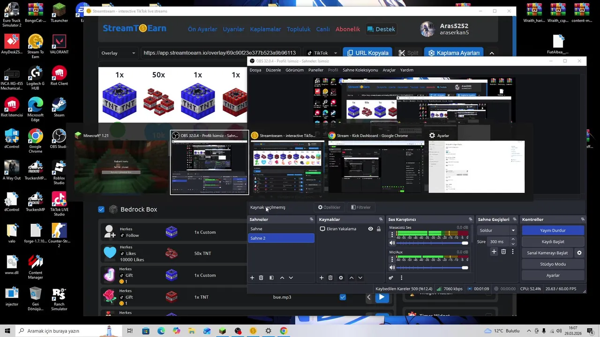The width and height of the screenshot is (600, 337).
Task: Collapse overlay settings chevron in Streamtoearn
Action: click(492, 53)
